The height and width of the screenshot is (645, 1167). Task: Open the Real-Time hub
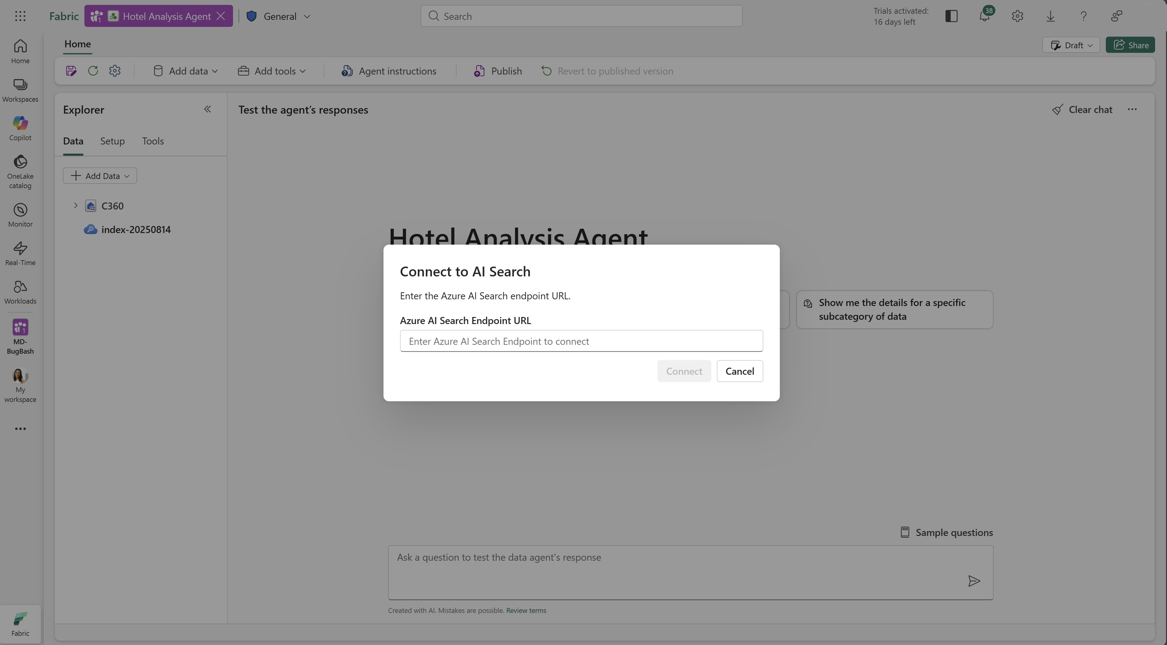click(20, 254)
